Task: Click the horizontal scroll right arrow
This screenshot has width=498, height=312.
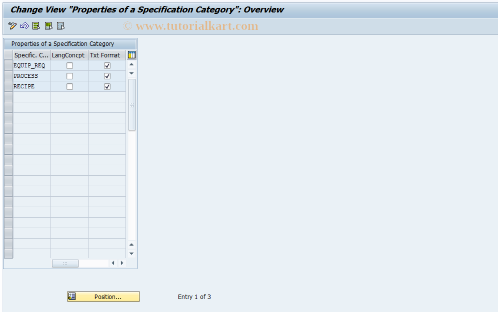Action: 122,263
